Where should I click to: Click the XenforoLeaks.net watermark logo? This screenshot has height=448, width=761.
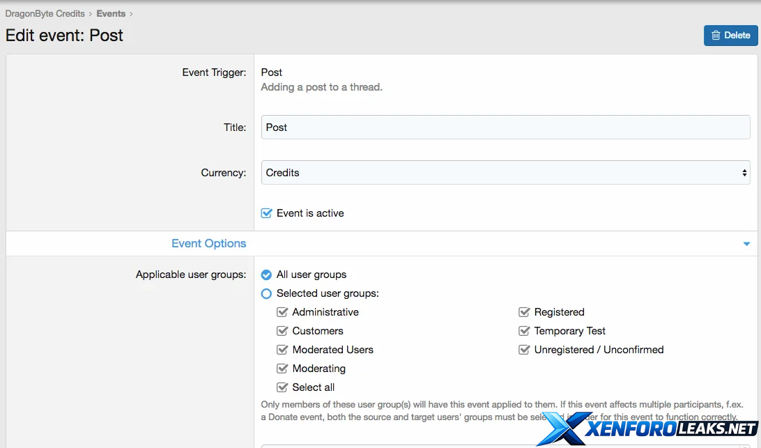pyautogui.click(x=648, y=428)
